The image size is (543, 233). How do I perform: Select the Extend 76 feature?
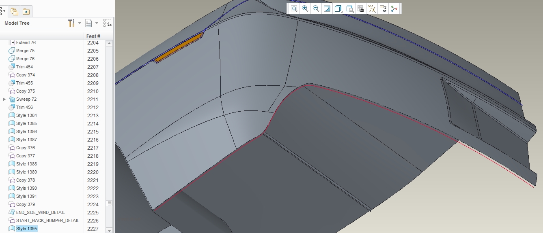(26, 42)
